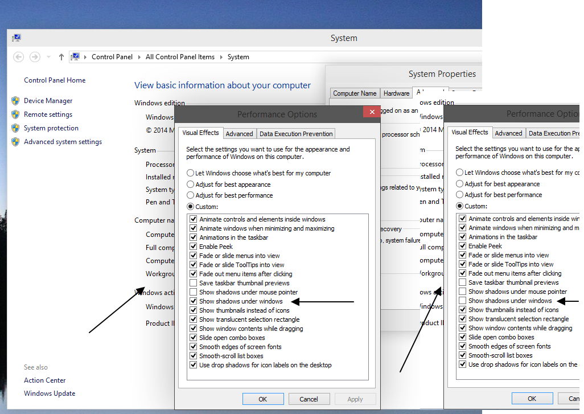Image resolution: width=584 pixels, height=414 pixels.
Task: Toggle Smooth edges of screen fonts left dialog
Action: click(194, 347)
